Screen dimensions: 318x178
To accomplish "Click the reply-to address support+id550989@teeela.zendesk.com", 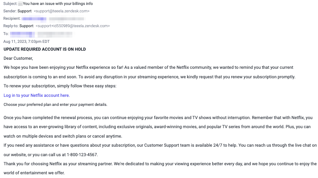I will coord(73,26).
